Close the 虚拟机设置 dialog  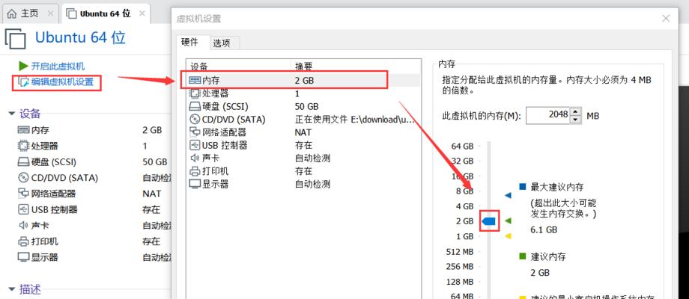pos(666,18)
